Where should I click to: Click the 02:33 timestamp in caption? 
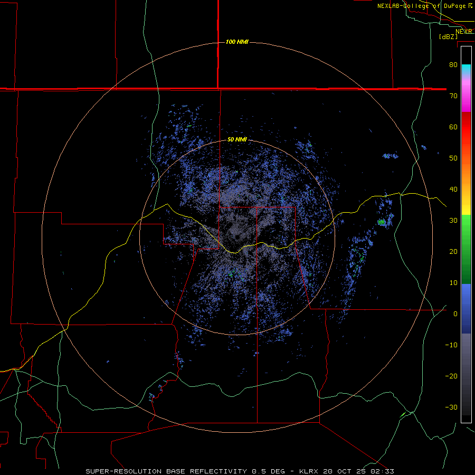click(x=382, y=471)
